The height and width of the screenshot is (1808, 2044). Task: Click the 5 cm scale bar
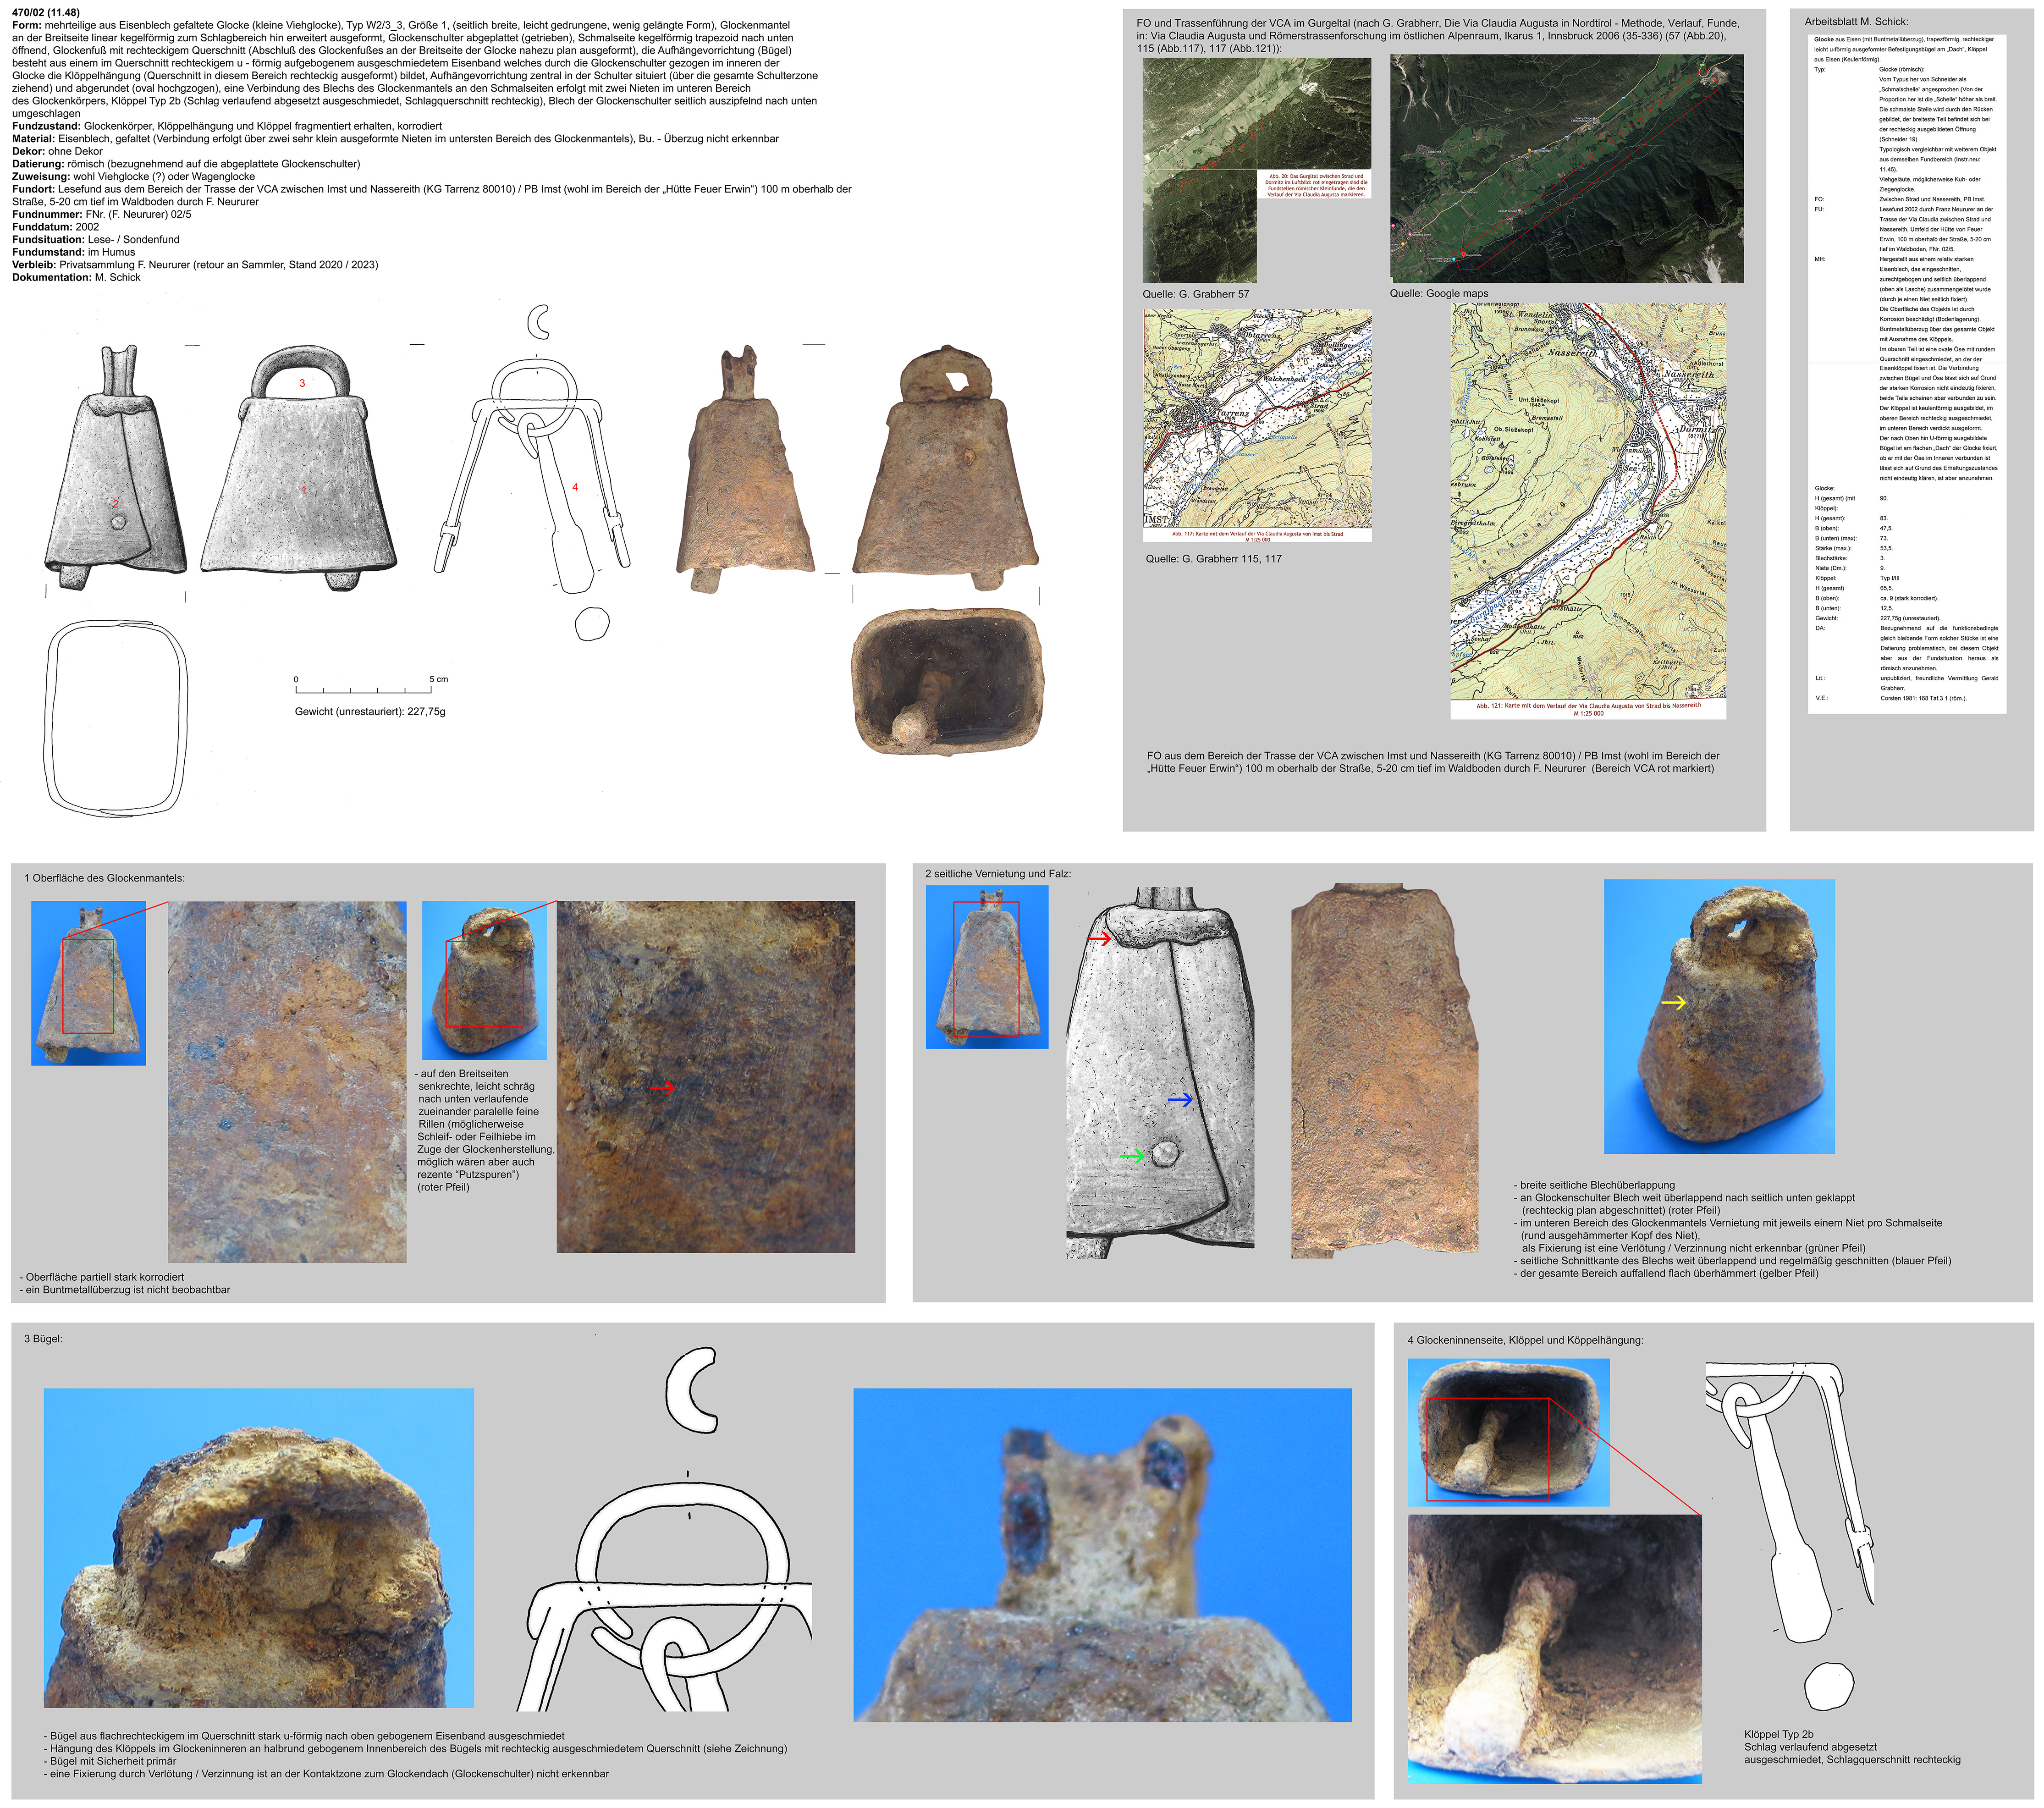coord(364,690)
